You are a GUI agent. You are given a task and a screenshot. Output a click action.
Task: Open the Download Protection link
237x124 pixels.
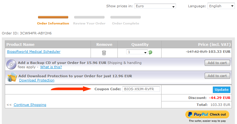tap(37, 80)
